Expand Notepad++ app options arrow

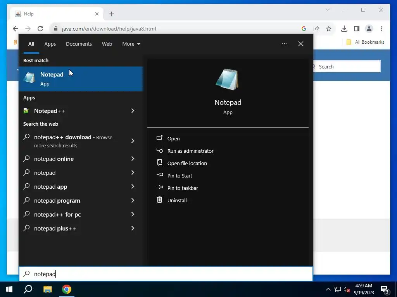133,111
